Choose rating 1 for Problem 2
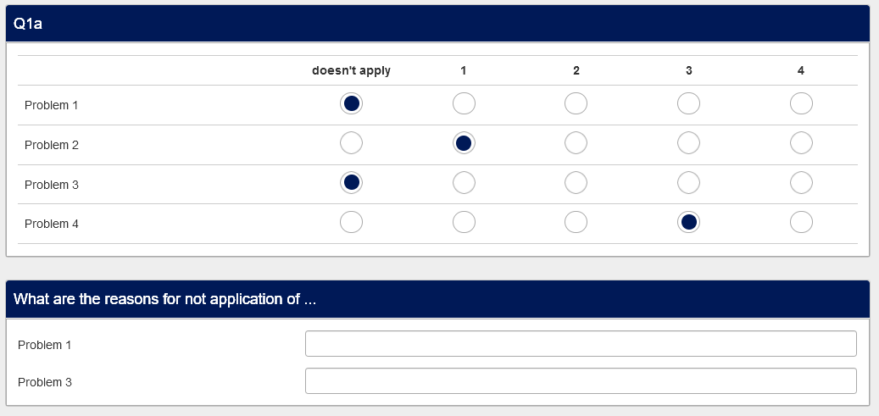The image size is (879, 416). tap(464, 143)
